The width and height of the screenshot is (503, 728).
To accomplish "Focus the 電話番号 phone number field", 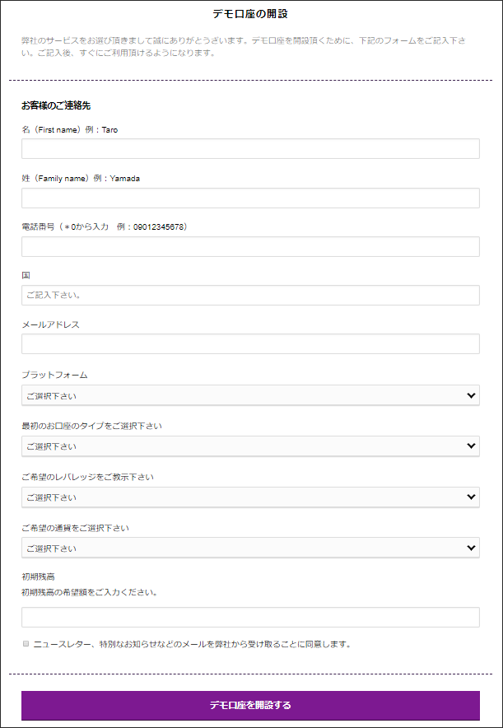I will 250,246.
